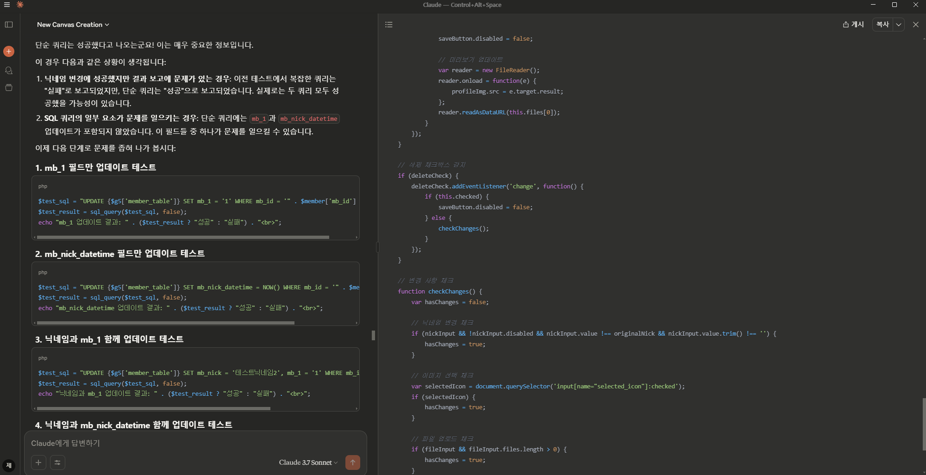Click the first code block horizontal scrollbar
The image size is (926, 475).
pos(183,237)
